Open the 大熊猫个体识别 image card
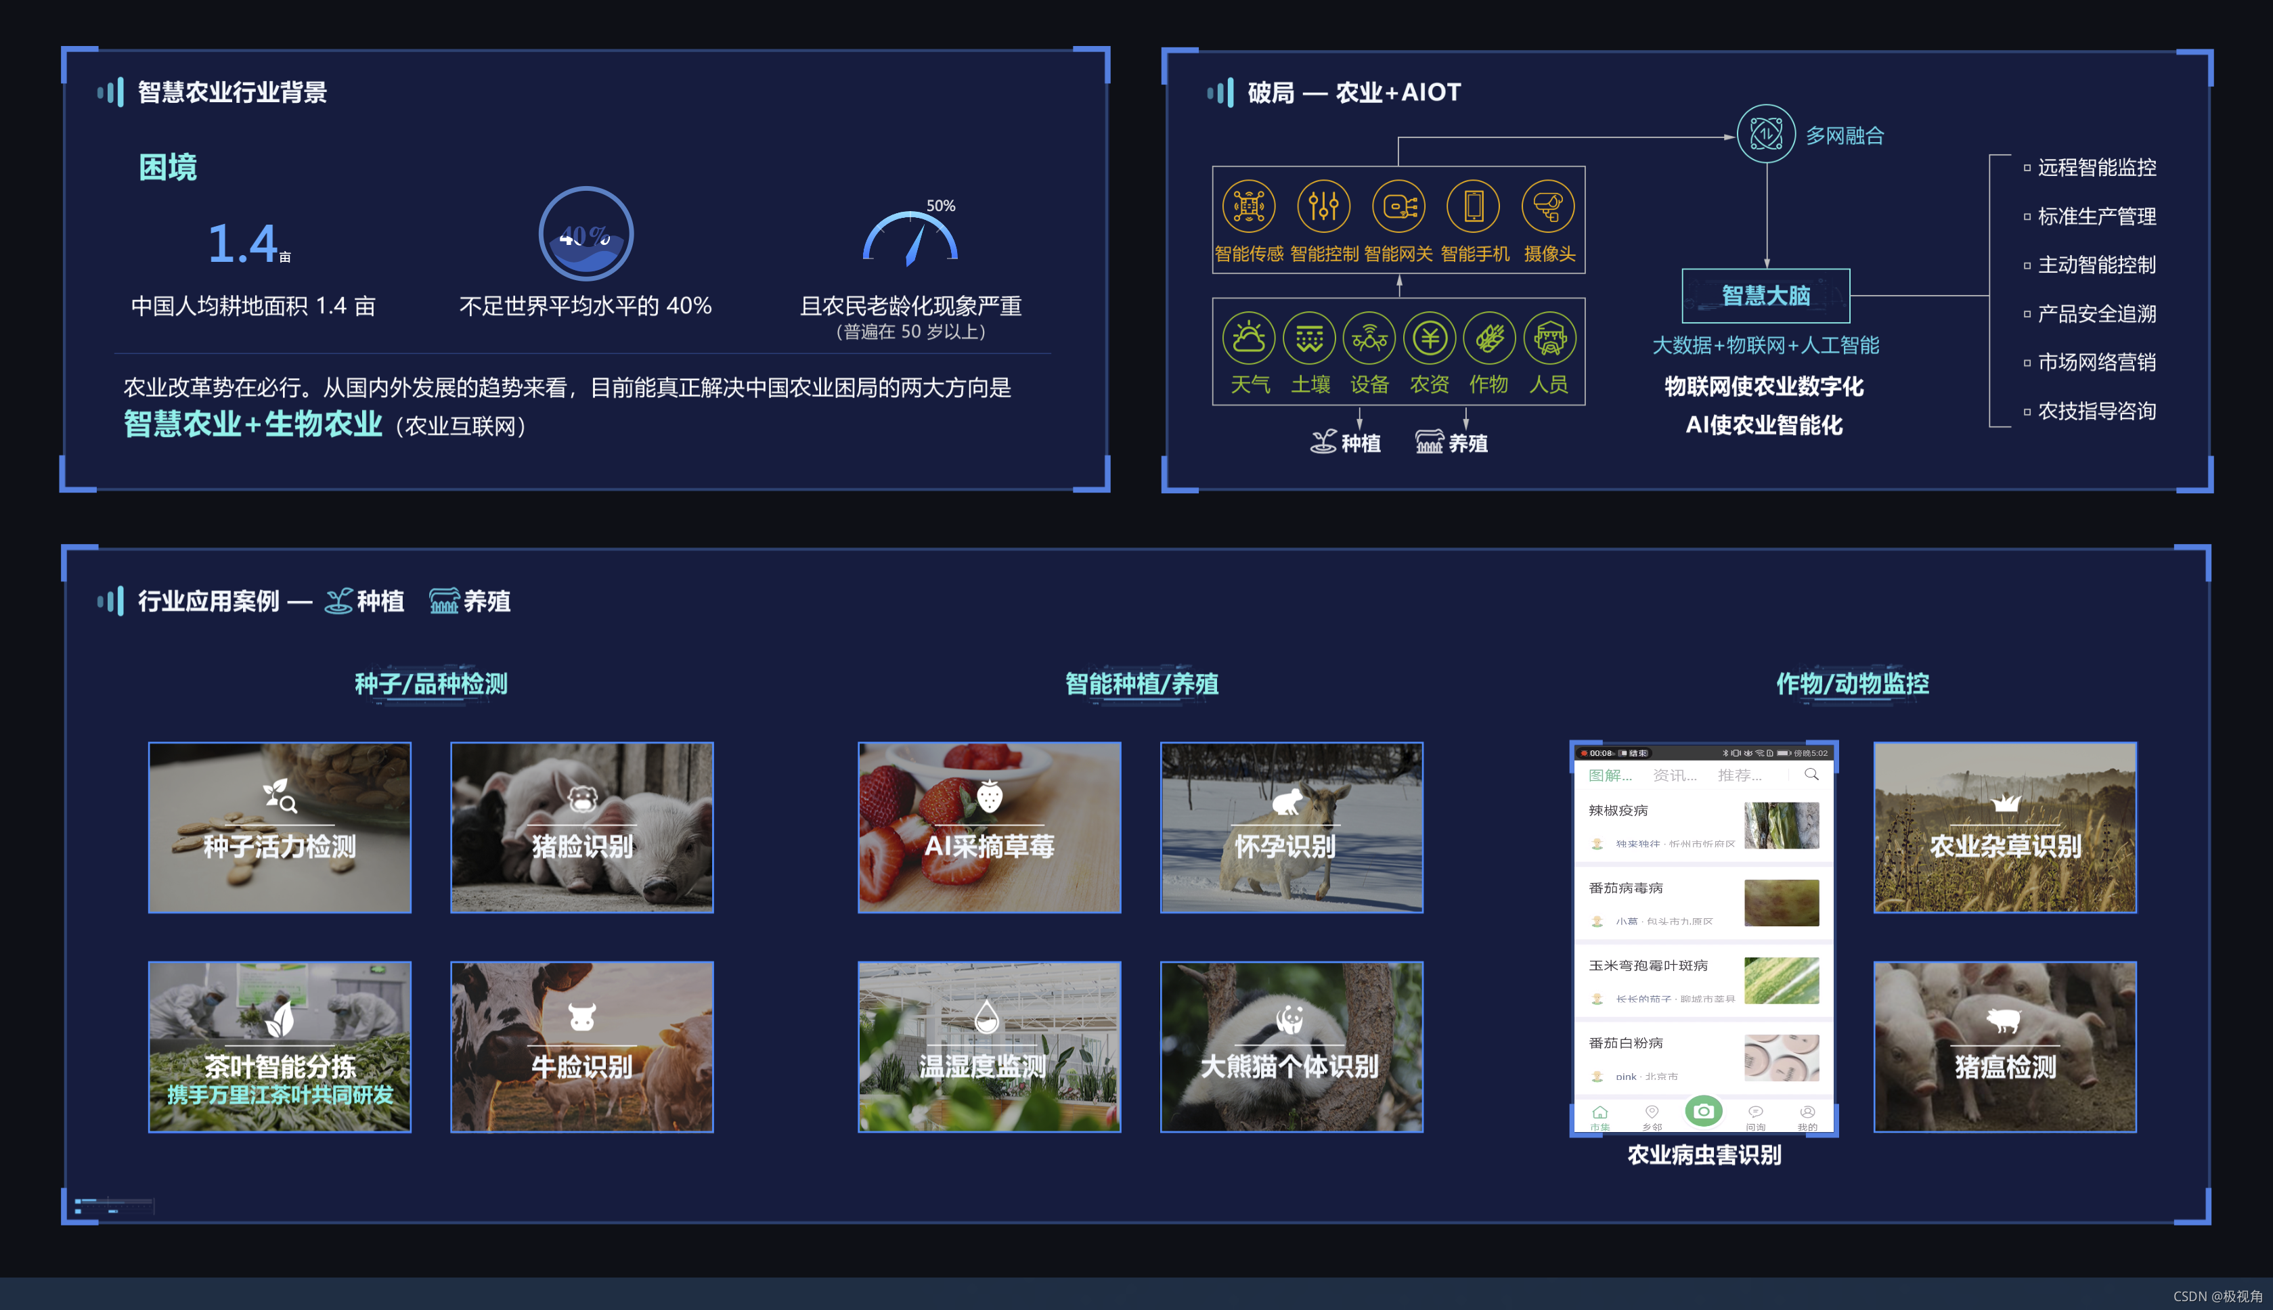2273x1310 pixels. point(1292,1046)
